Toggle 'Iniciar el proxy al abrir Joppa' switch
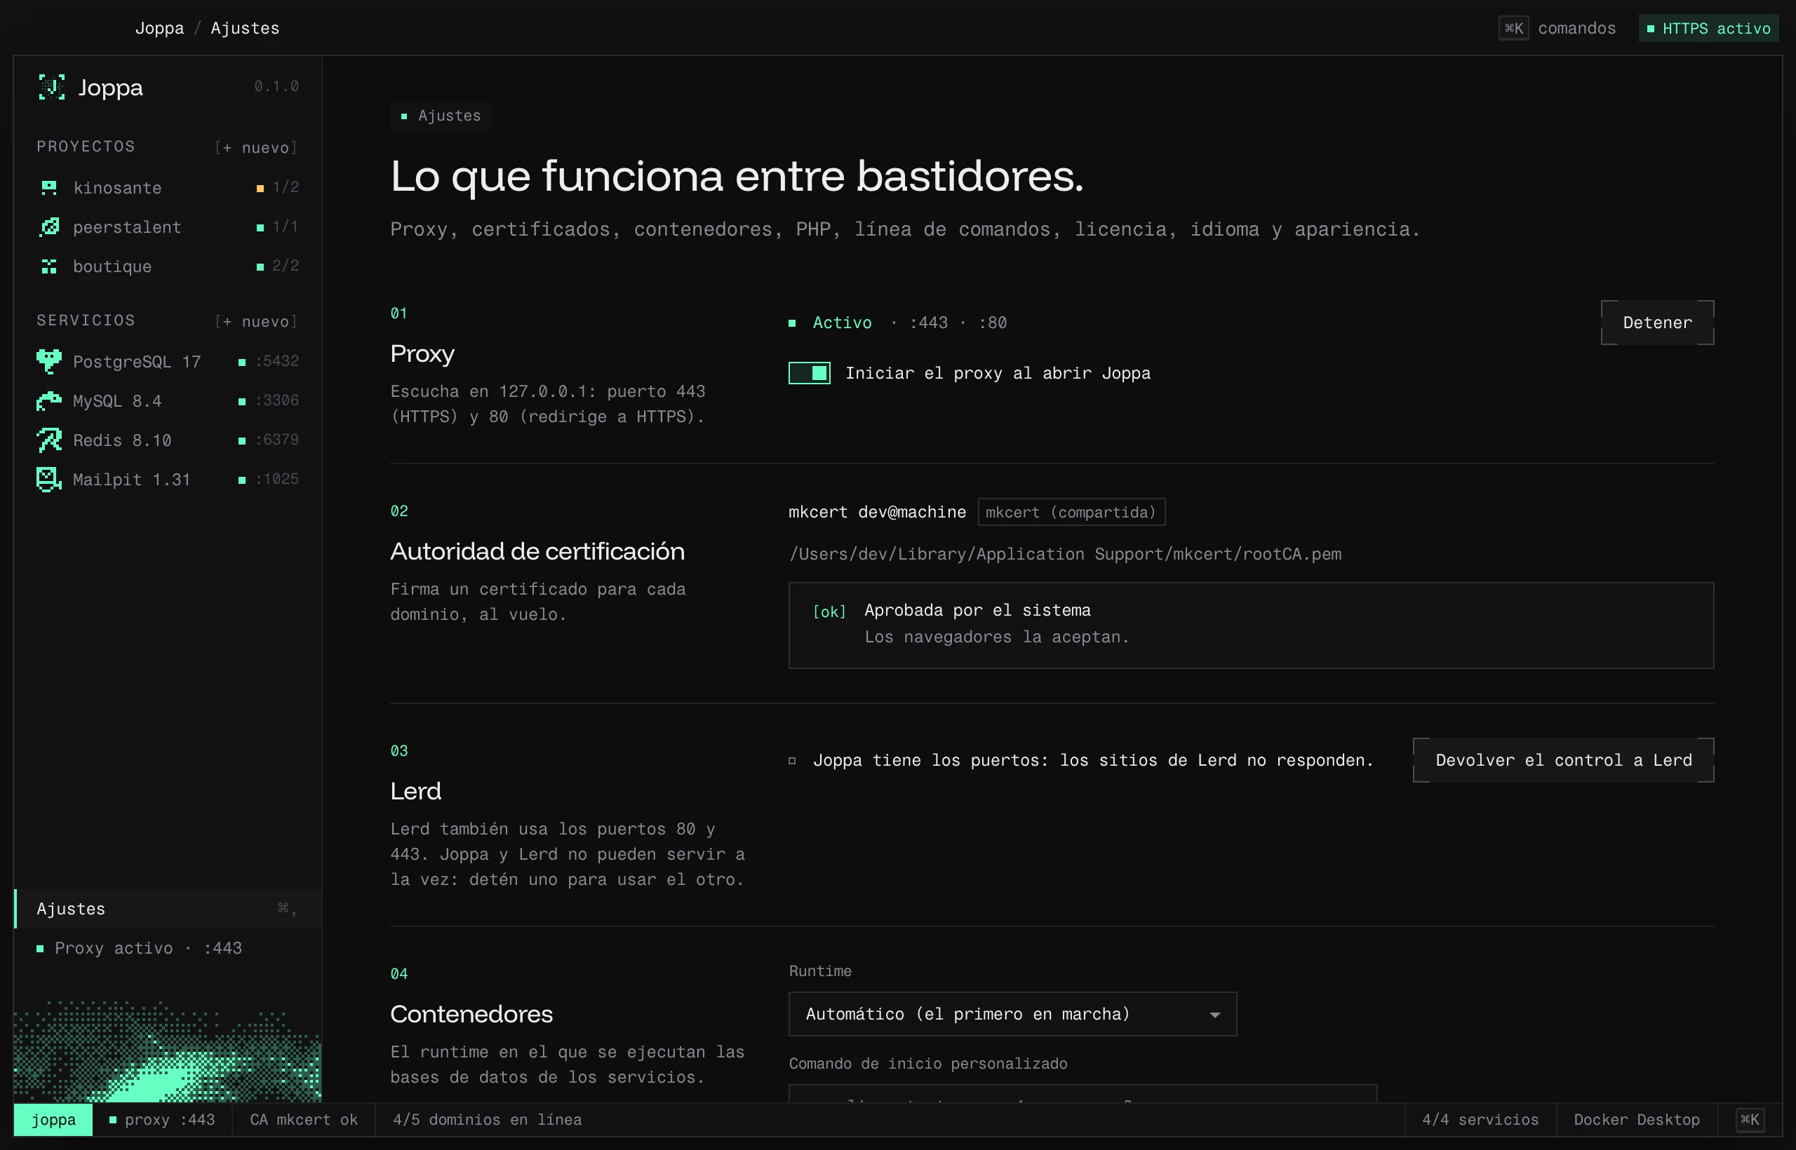 coord(809,372)
